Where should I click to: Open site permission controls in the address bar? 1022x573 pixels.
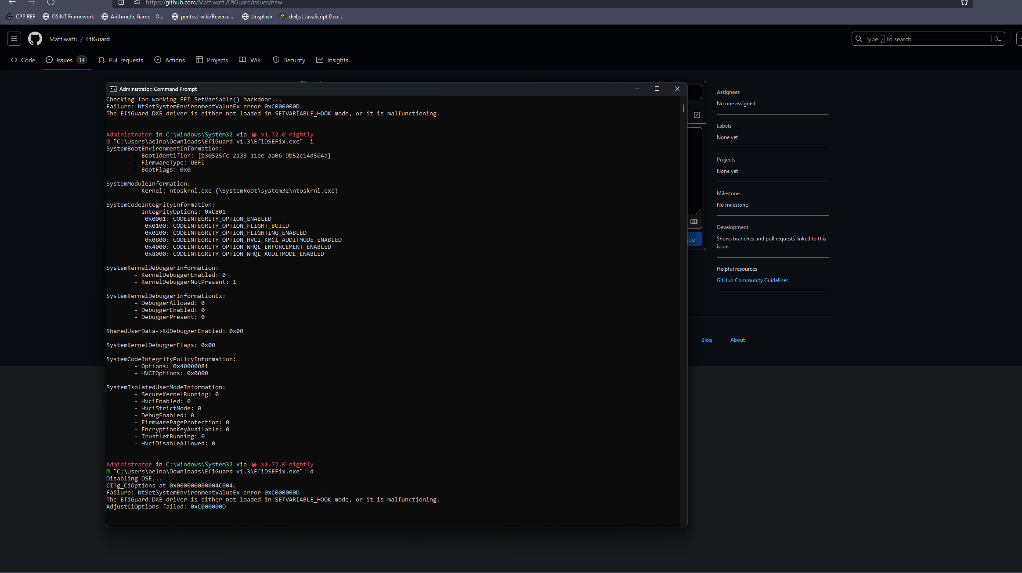tap(137, 3)
